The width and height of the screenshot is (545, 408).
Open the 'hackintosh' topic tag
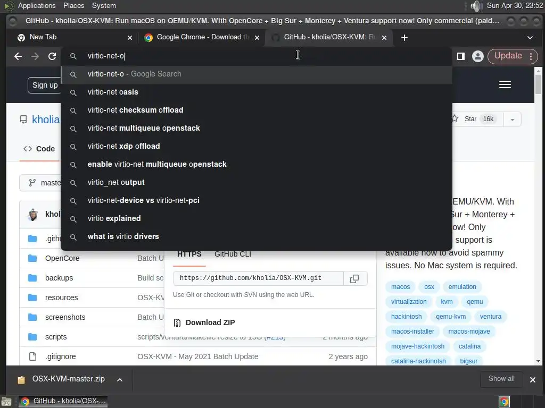tap(406, 317)
